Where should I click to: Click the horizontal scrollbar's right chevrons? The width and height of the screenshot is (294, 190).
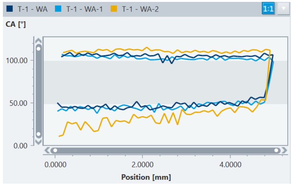(284, 150)
